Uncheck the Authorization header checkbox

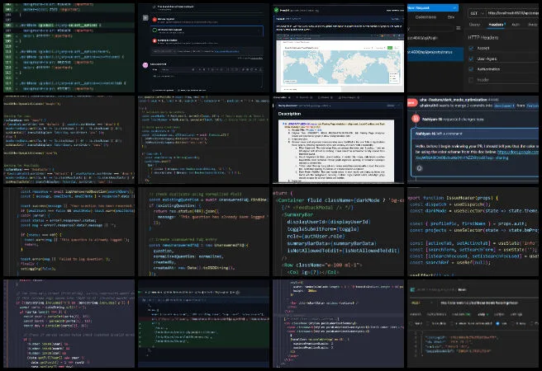(x=471, y=69)
